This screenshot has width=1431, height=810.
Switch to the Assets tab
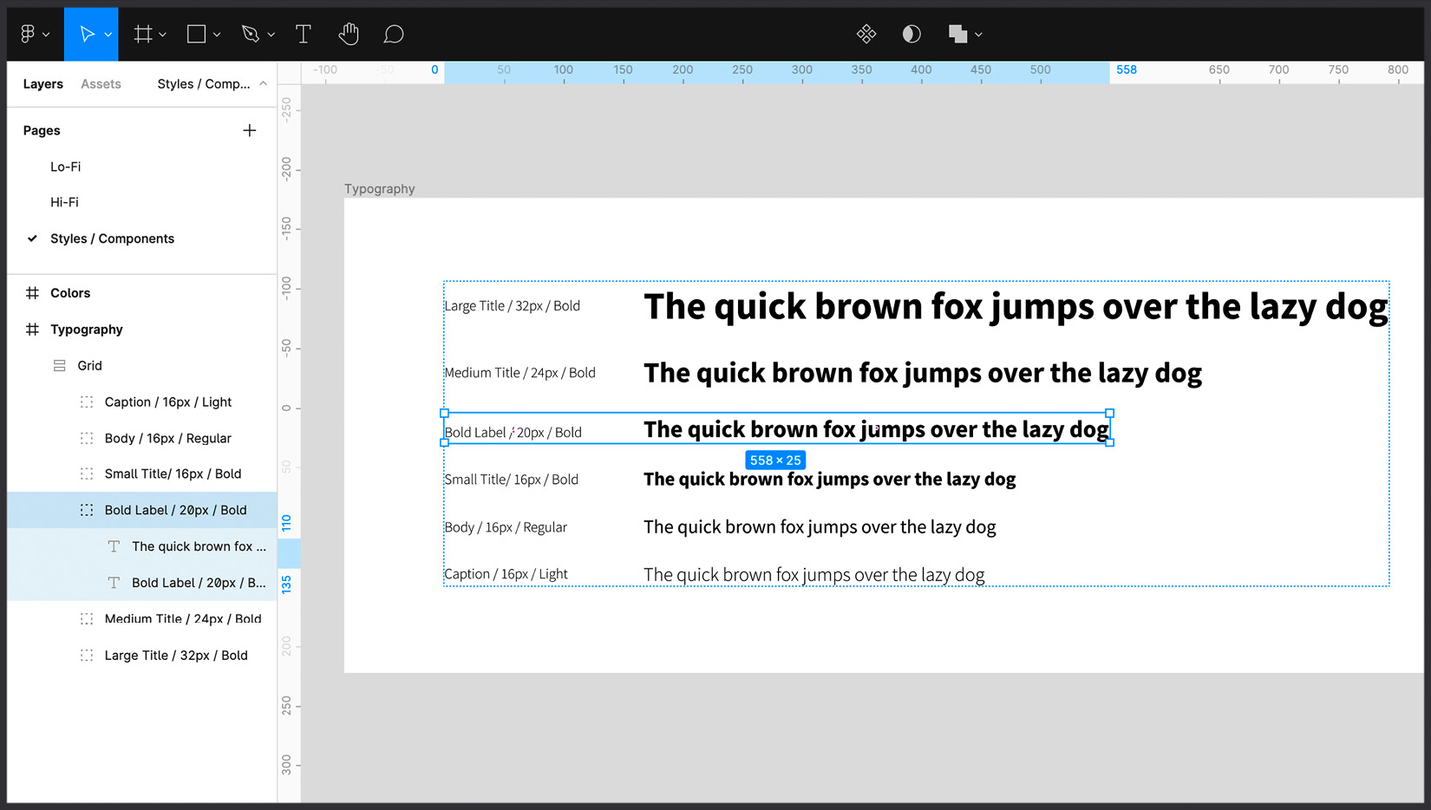[x=101, y=83]
